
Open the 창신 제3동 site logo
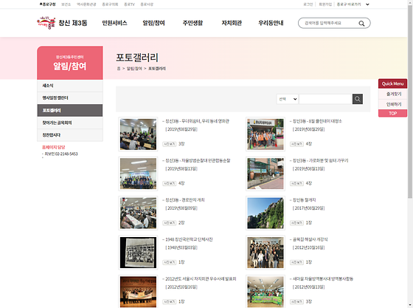(62, 23)
